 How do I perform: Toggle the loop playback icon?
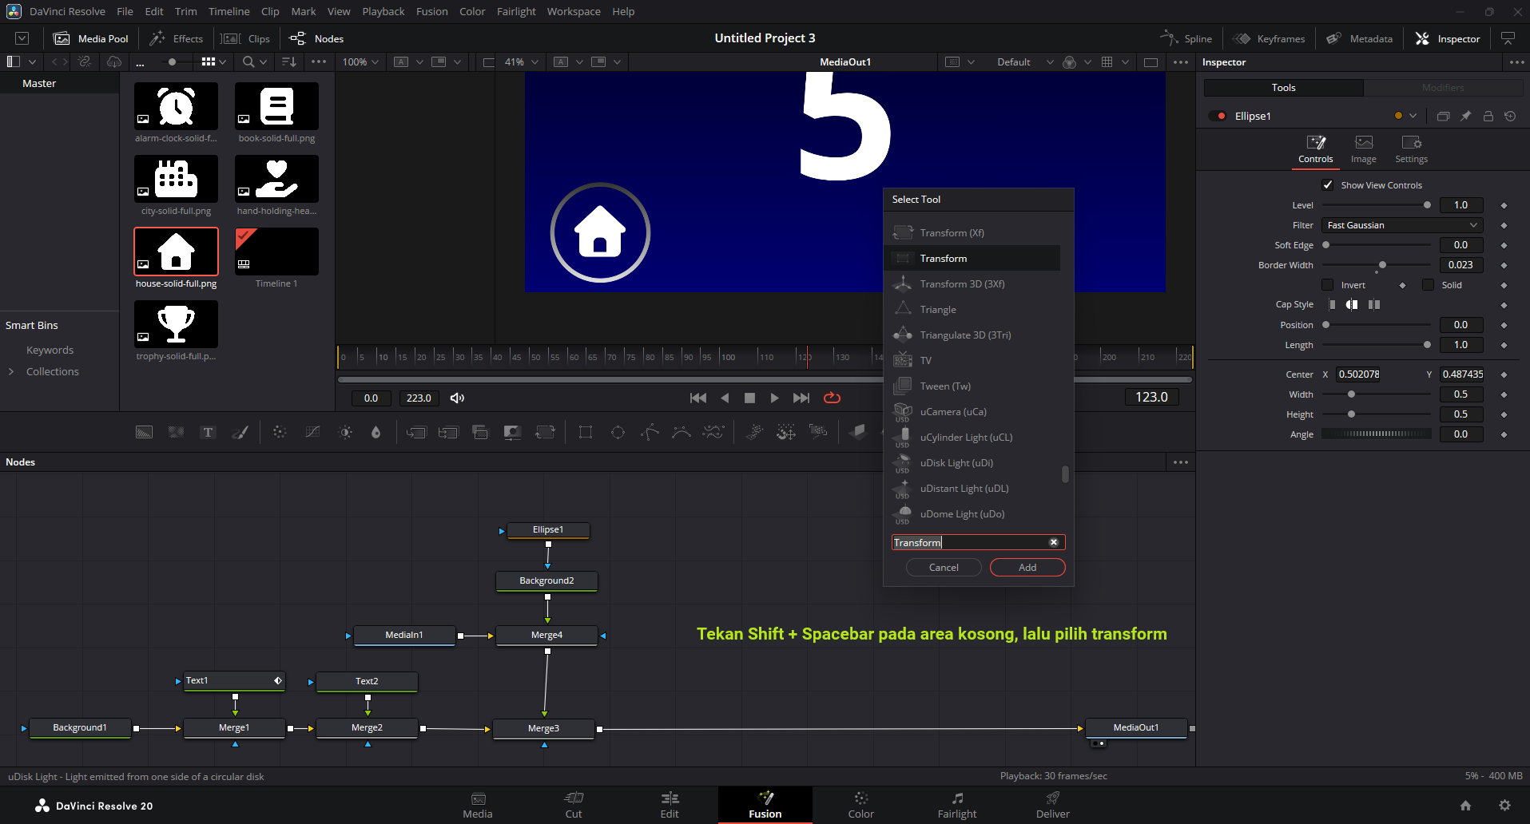(832, 398)
